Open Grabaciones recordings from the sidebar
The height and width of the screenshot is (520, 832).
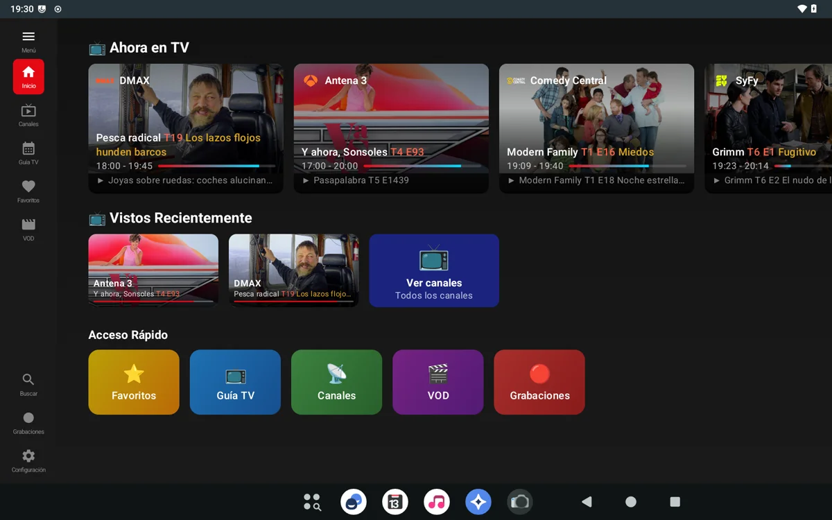click(x=28, y=422)
